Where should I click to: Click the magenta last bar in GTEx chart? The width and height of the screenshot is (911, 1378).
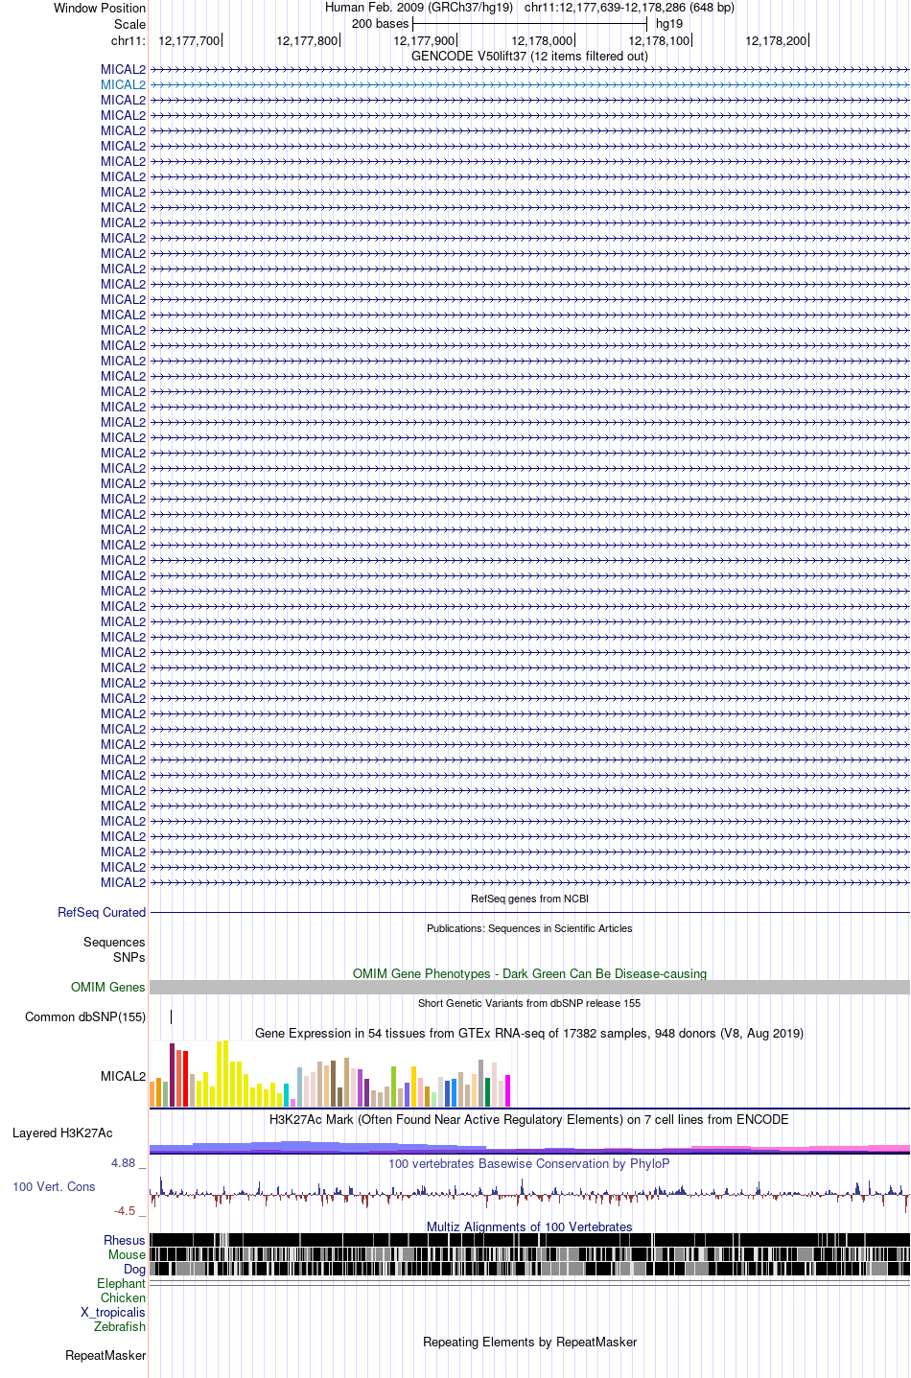[x=507, y=1091]
